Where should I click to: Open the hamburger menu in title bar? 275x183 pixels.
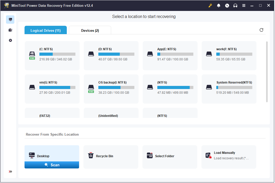click(x=244, y=6)
